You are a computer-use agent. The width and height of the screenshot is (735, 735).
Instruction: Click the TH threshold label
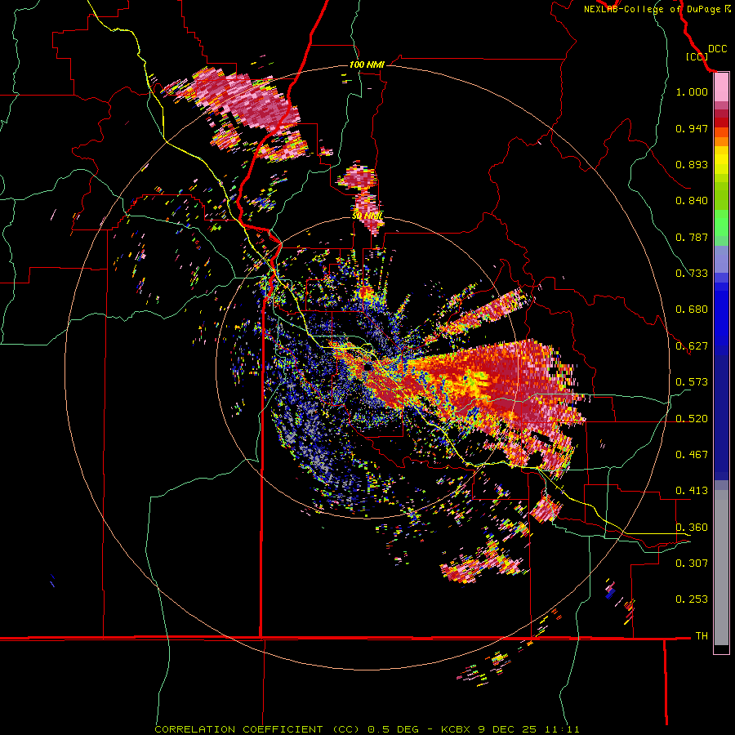click(x=702, y=636)
